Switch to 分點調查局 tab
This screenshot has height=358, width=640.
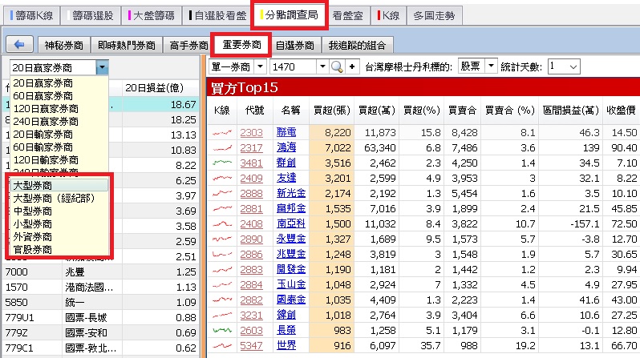point(289,15)
